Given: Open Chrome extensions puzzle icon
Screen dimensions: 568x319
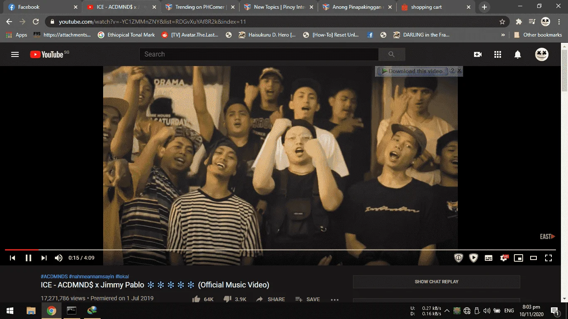Looking at the screenshot, I should (x=519, y=22).
